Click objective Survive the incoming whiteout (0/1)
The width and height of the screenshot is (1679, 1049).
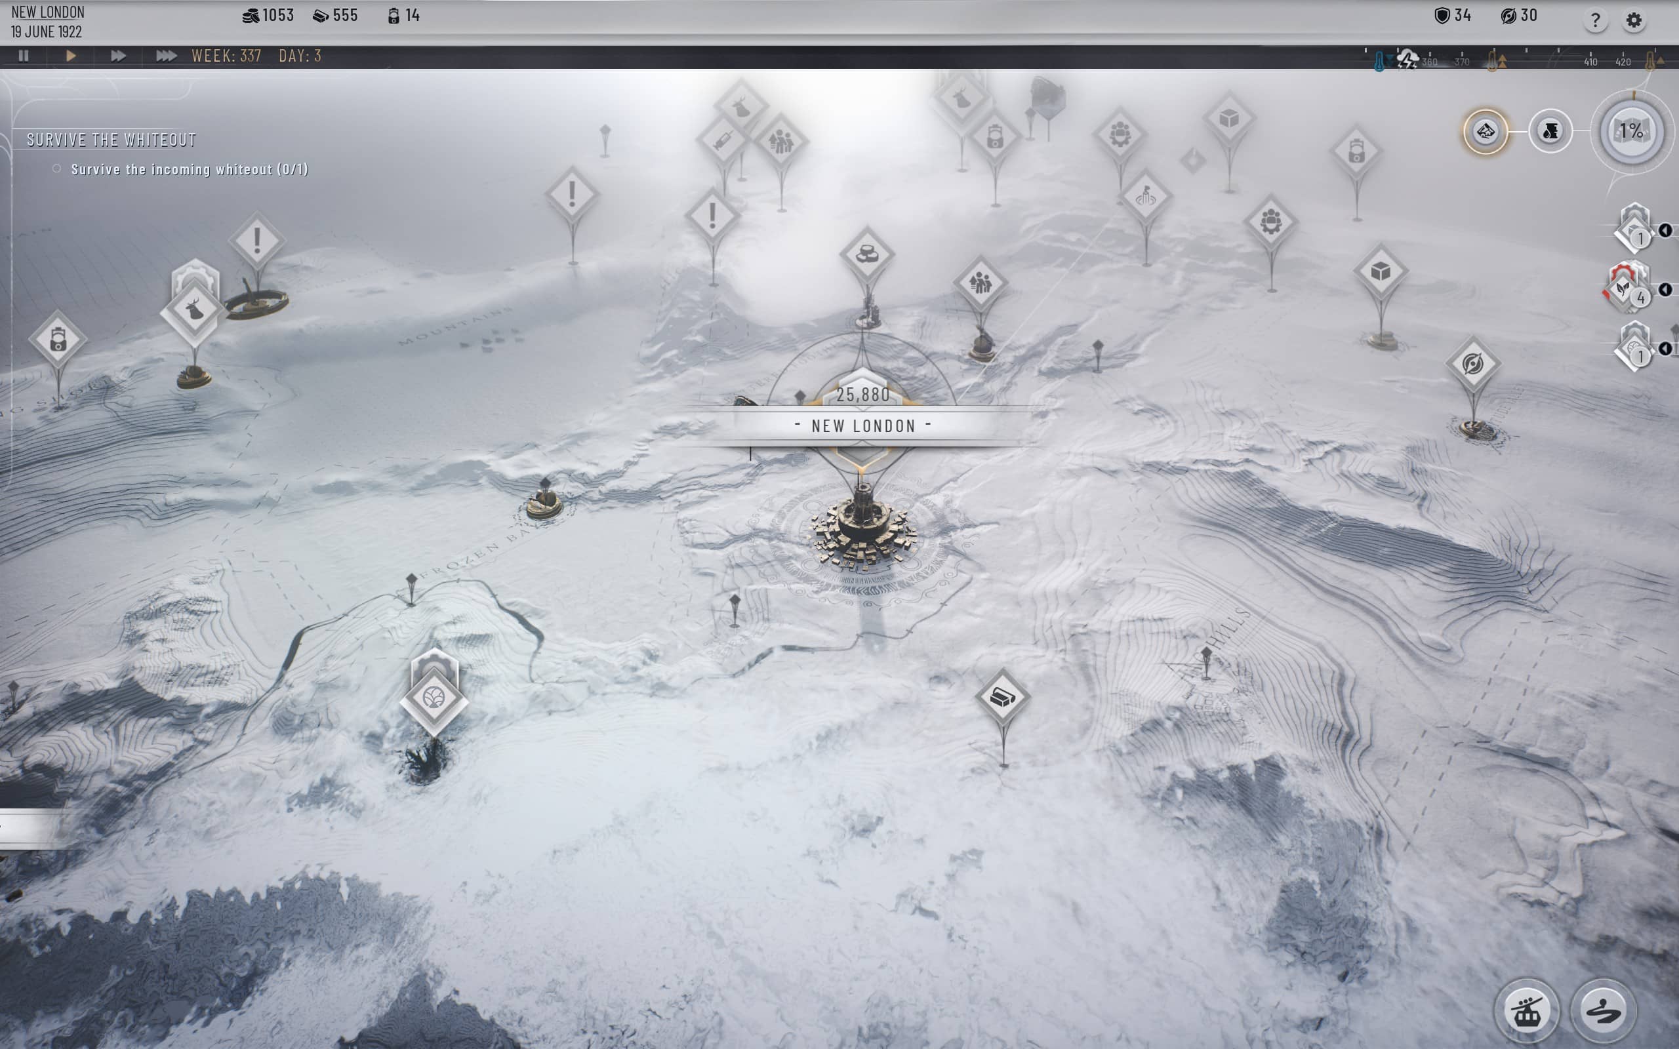pos(190,169)
